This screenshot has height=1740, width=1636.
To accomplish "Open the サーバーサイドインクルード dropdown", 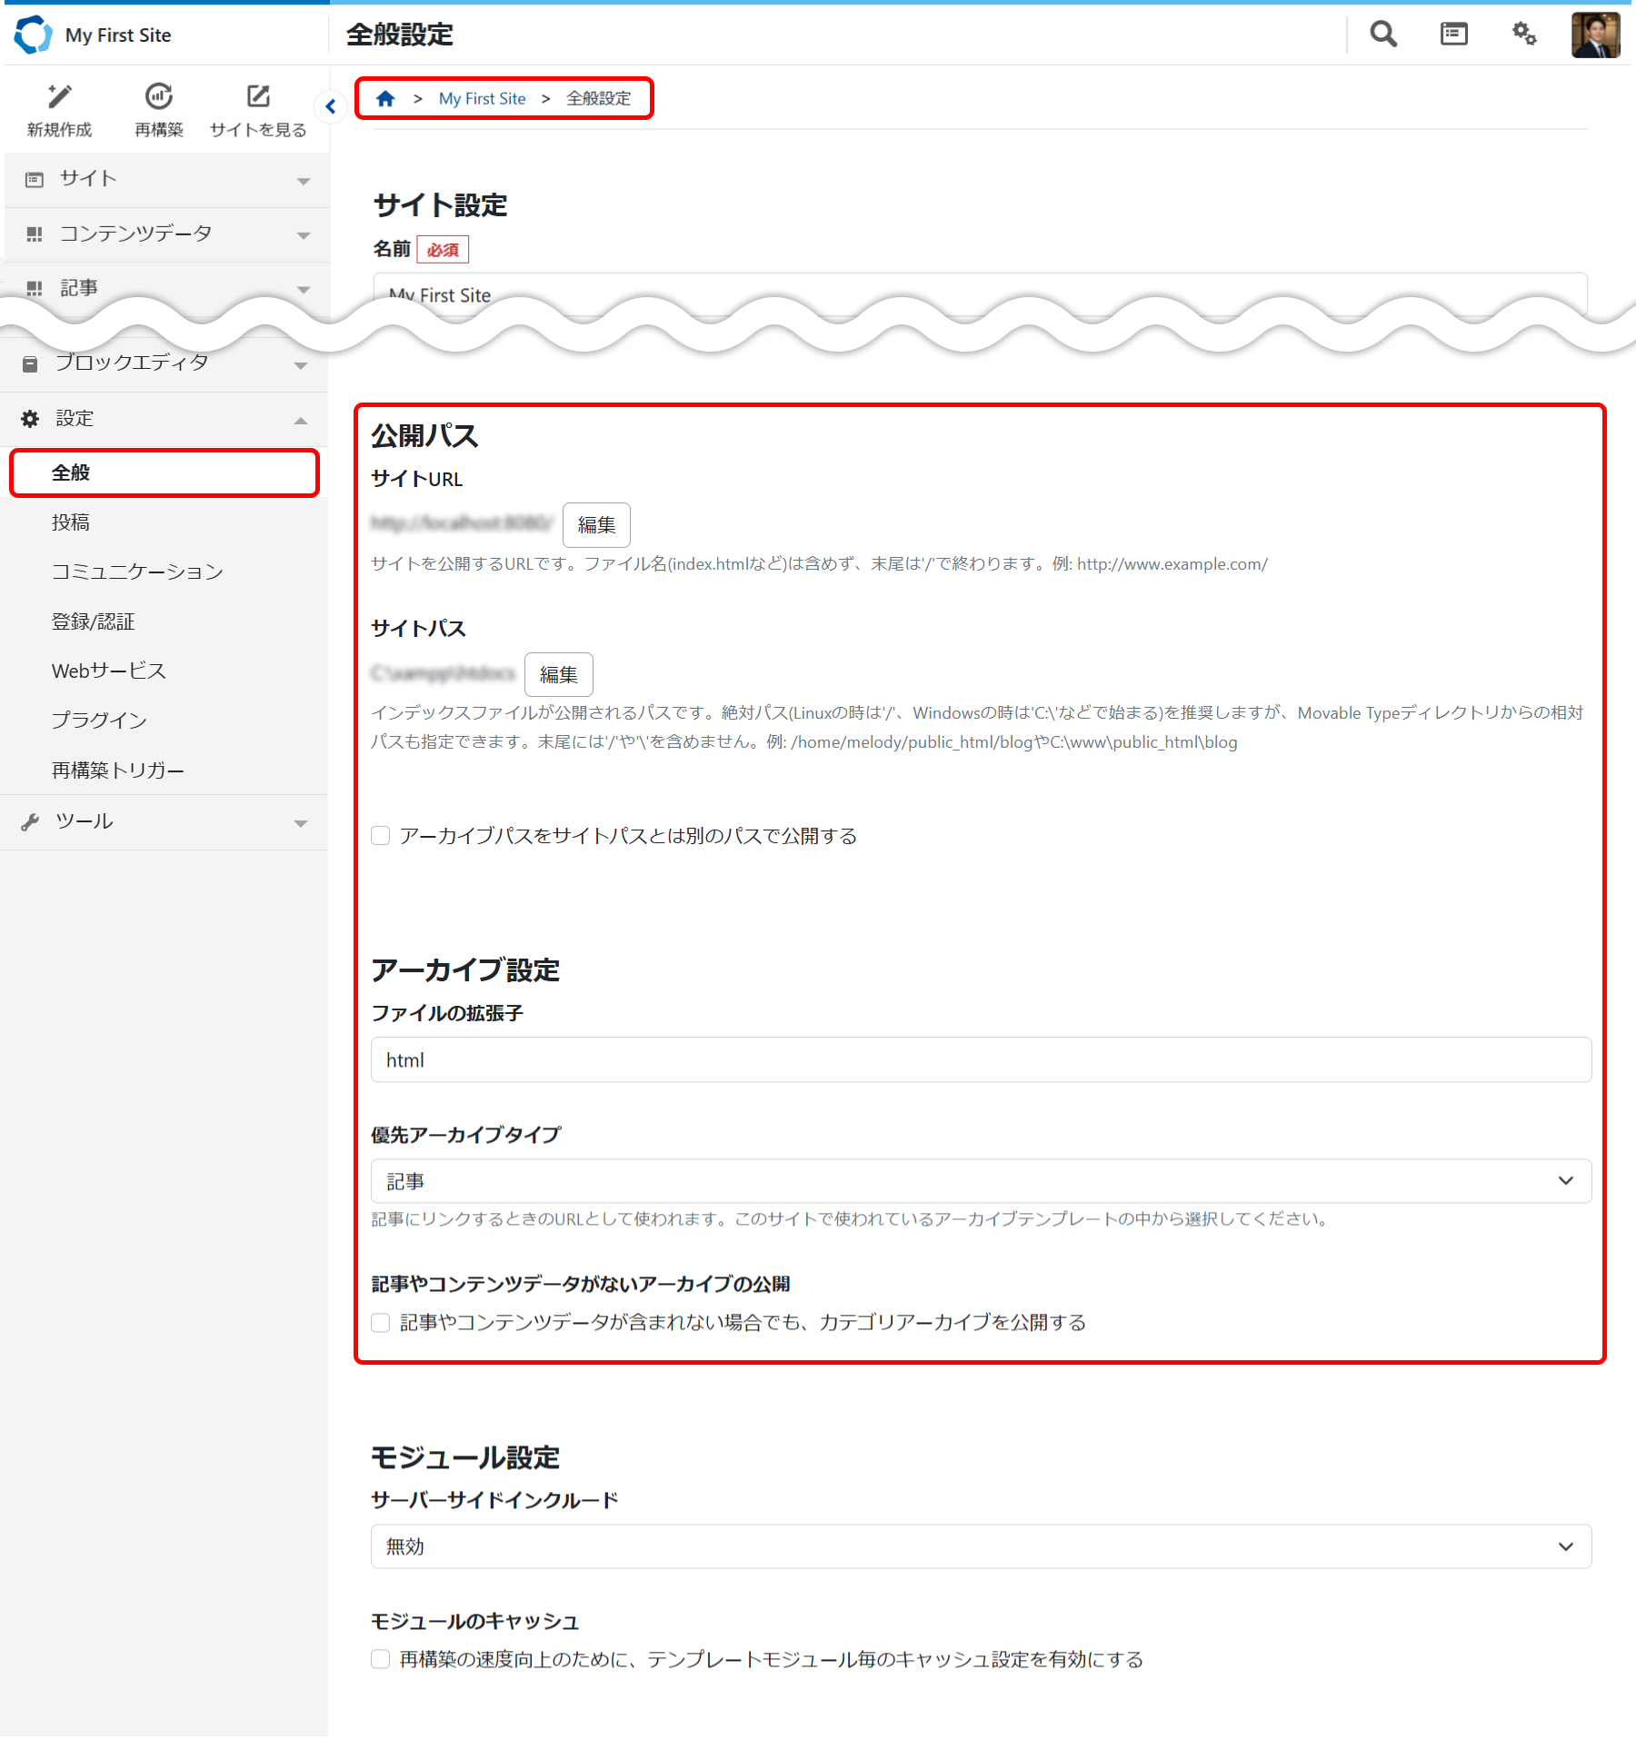I will (x=980, y=1546).
